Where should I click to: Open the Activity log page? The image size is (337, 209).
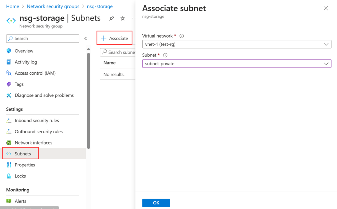[26, 62]
